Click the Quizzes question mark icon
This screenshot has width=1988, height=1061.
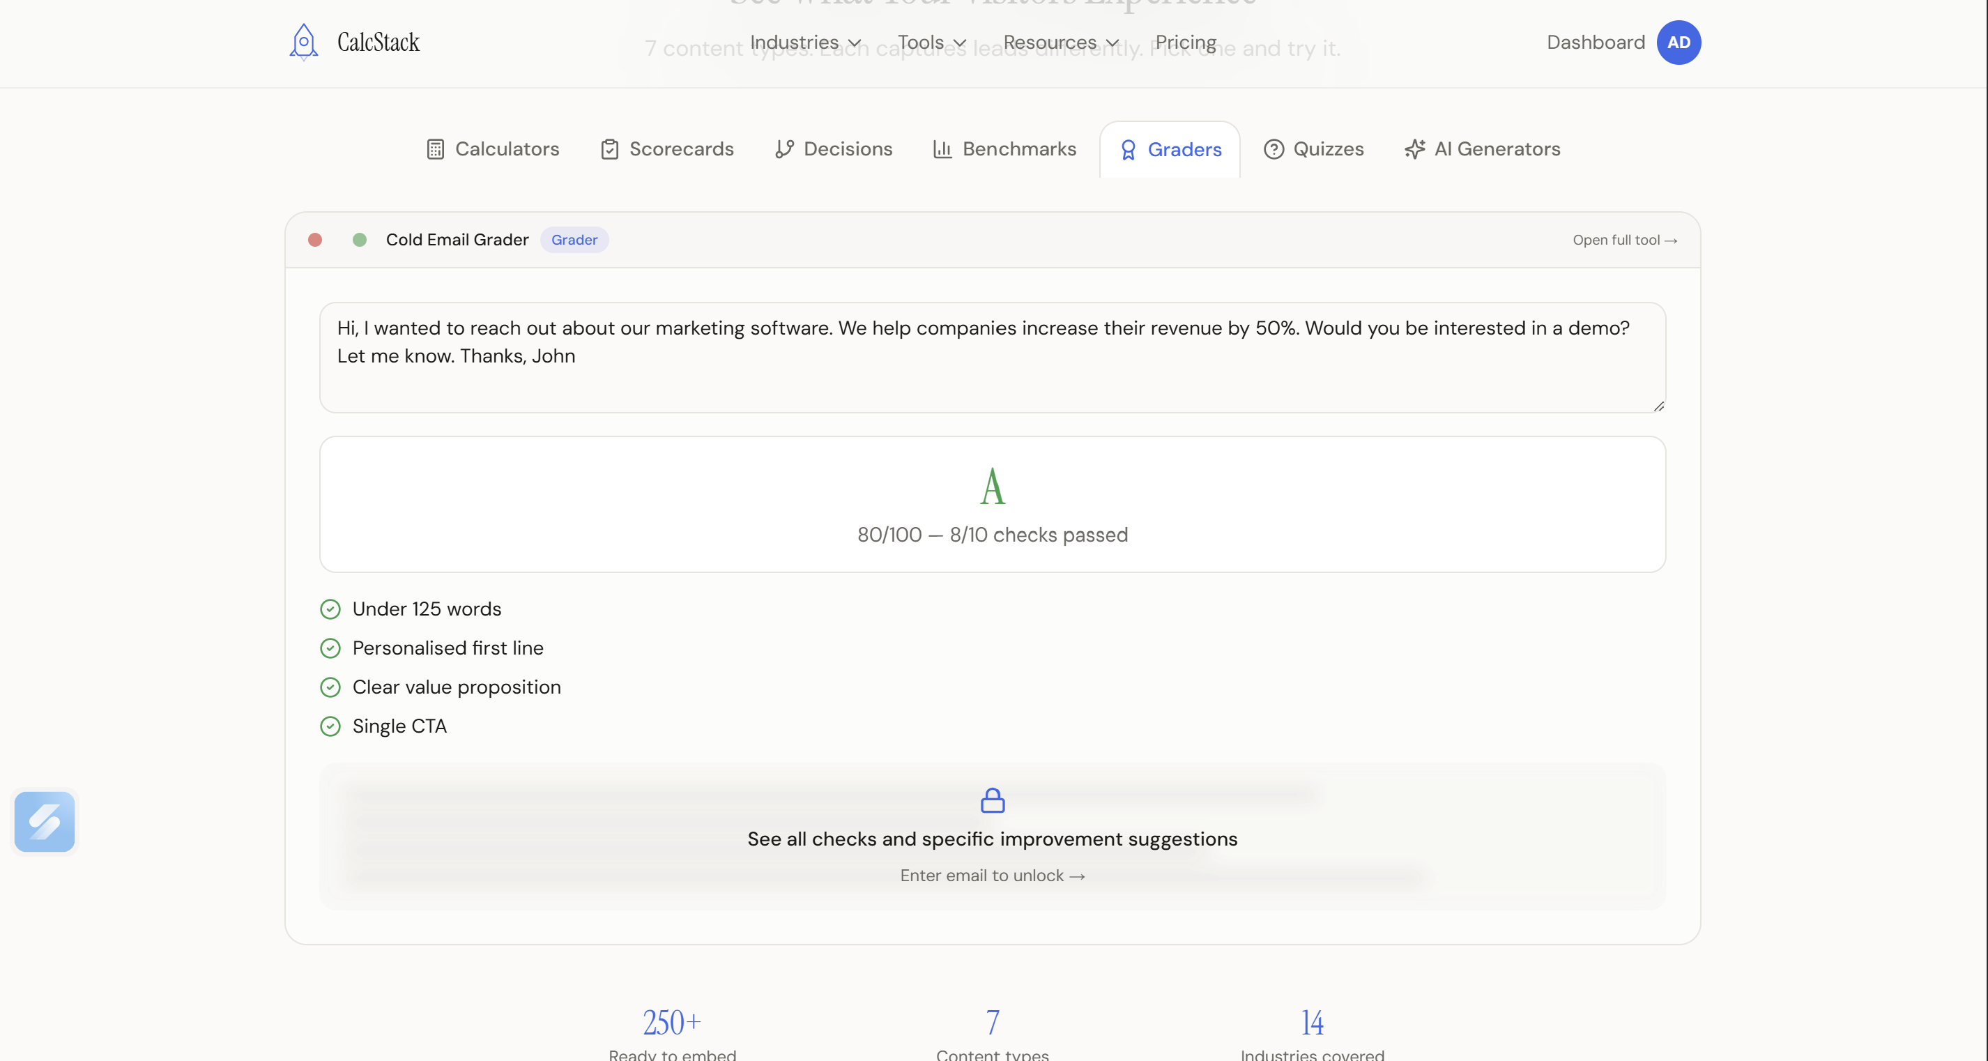[x=1274, y=149]
